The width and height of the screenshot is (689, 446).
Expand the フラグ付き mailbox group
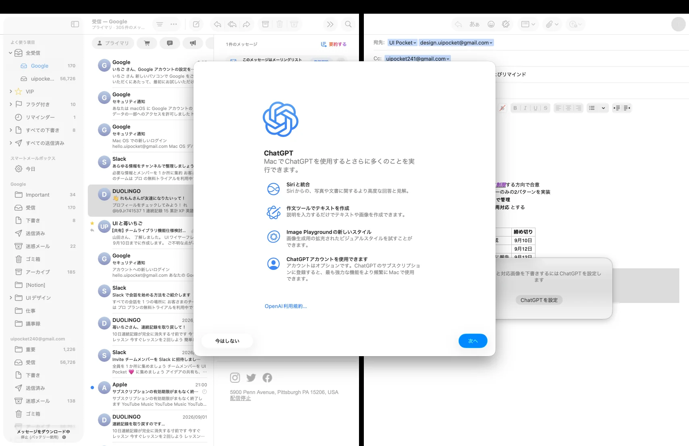click(10, 104)
